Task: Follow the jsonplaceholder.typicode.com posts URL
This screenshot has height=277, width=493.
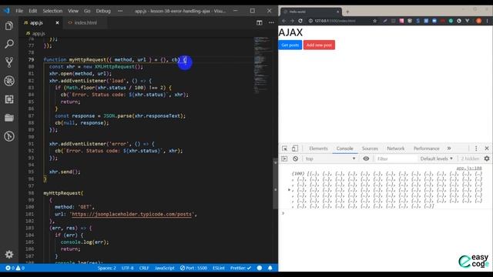Action: (132, 214)
